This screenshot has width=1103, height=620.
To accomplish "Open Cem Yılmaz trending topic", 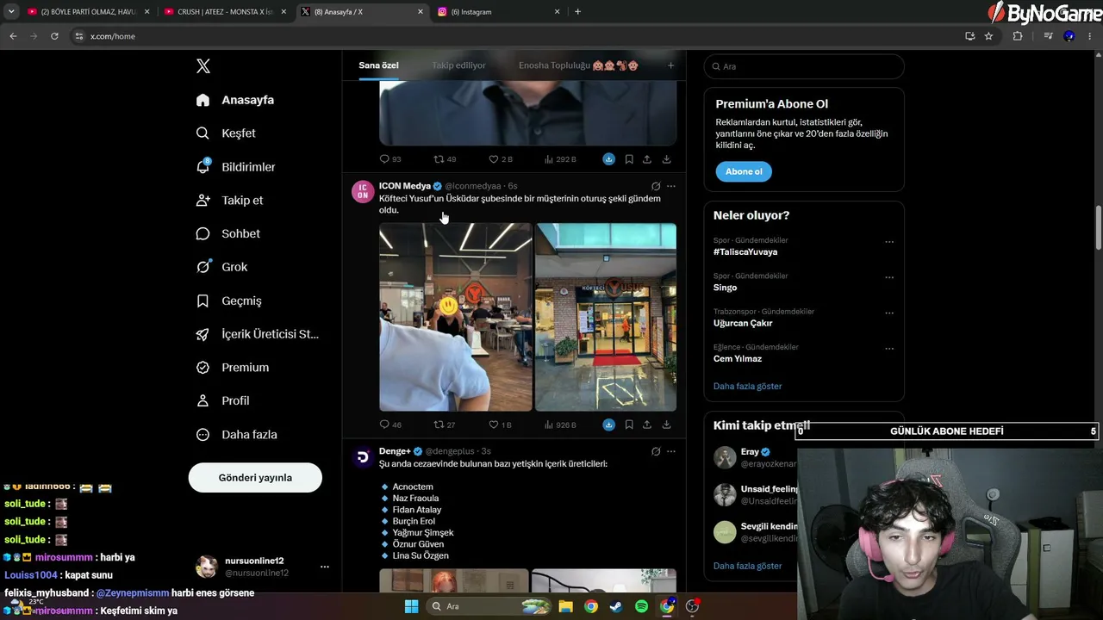I will pos(738,359).
